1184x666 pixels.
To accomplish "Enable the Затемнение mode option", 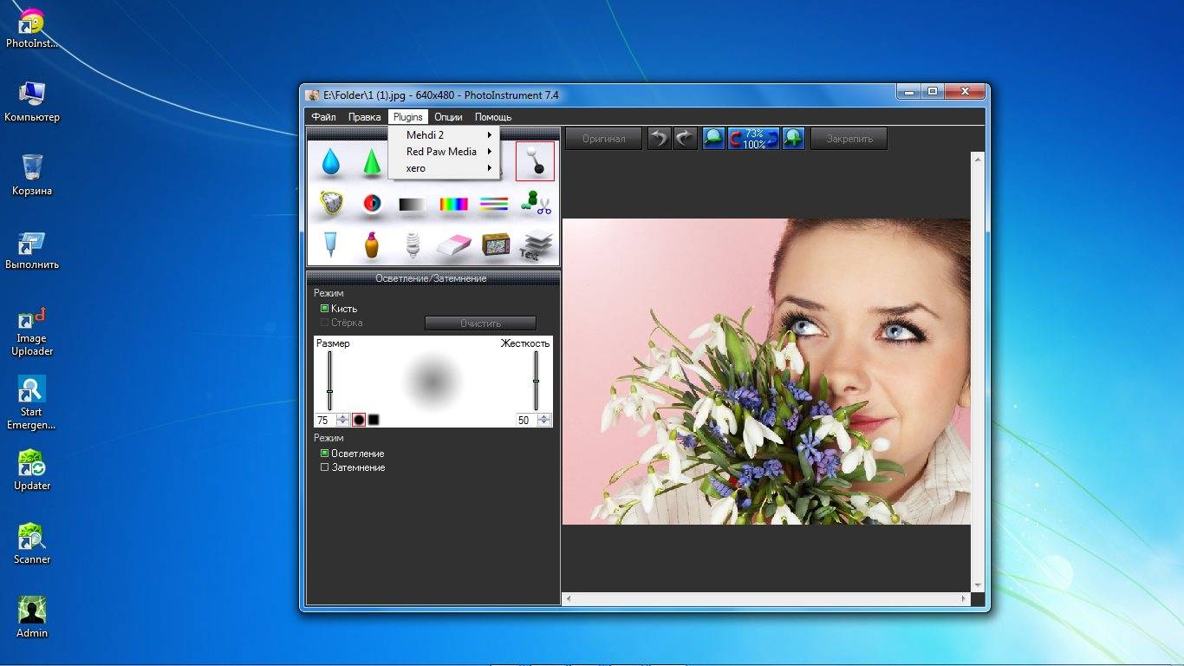I will 325,467.
